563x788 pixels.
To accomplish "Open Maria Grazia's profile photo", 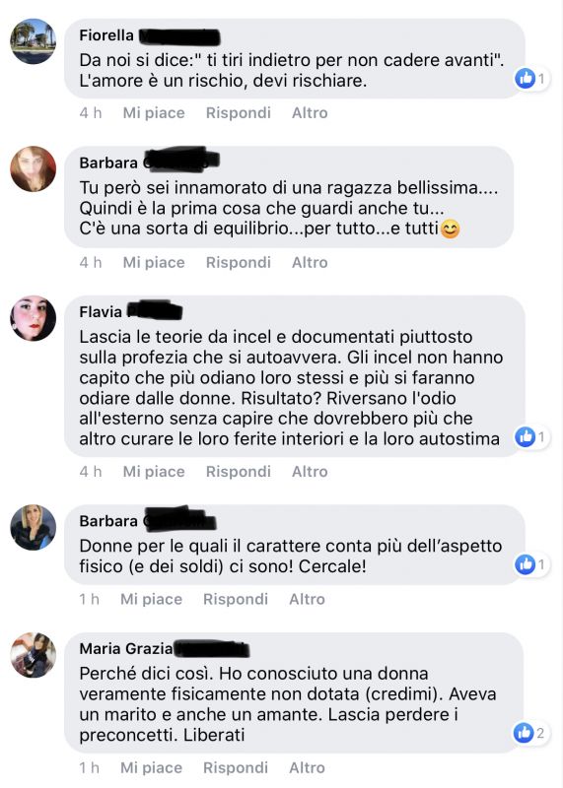I will (34, 655).
